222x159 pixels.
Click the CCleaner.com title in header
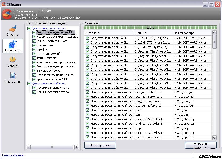23,11
